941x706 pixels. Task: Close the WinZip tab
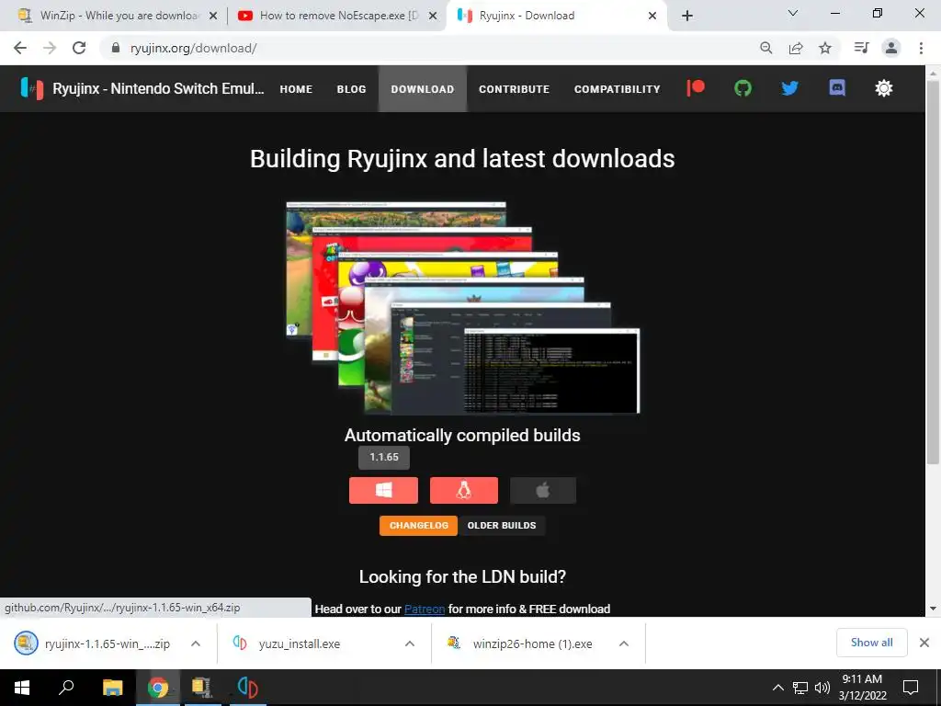[x=213, y=16]
